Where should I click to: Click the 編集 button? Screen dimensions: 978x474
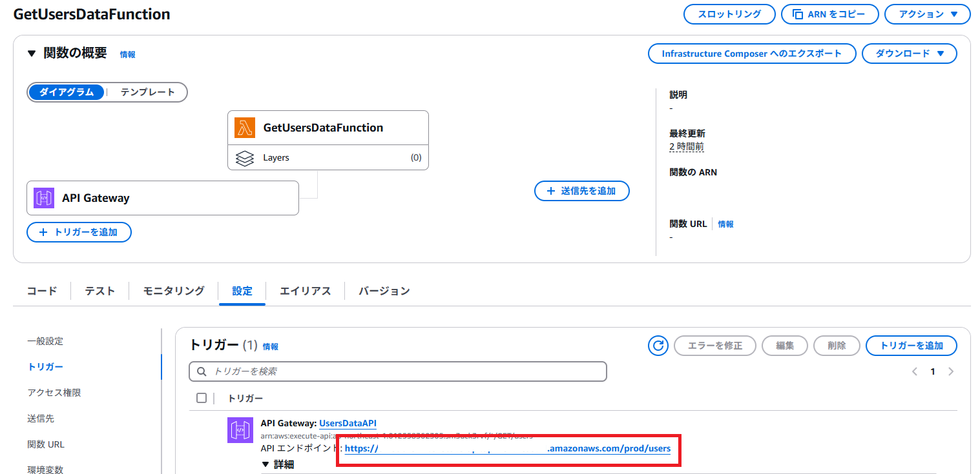click(785, 346)
